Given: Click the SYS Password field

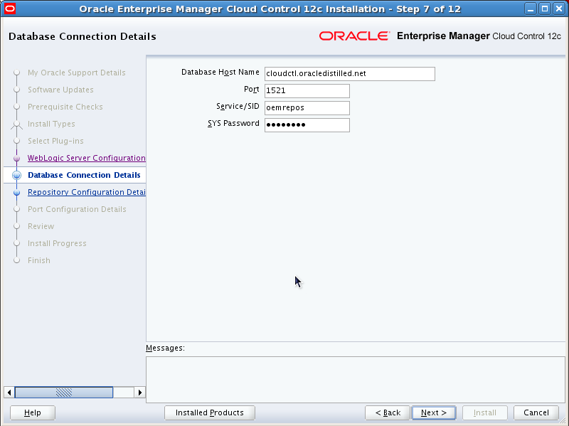Looking at the screenshot, I should coord(307,125).
